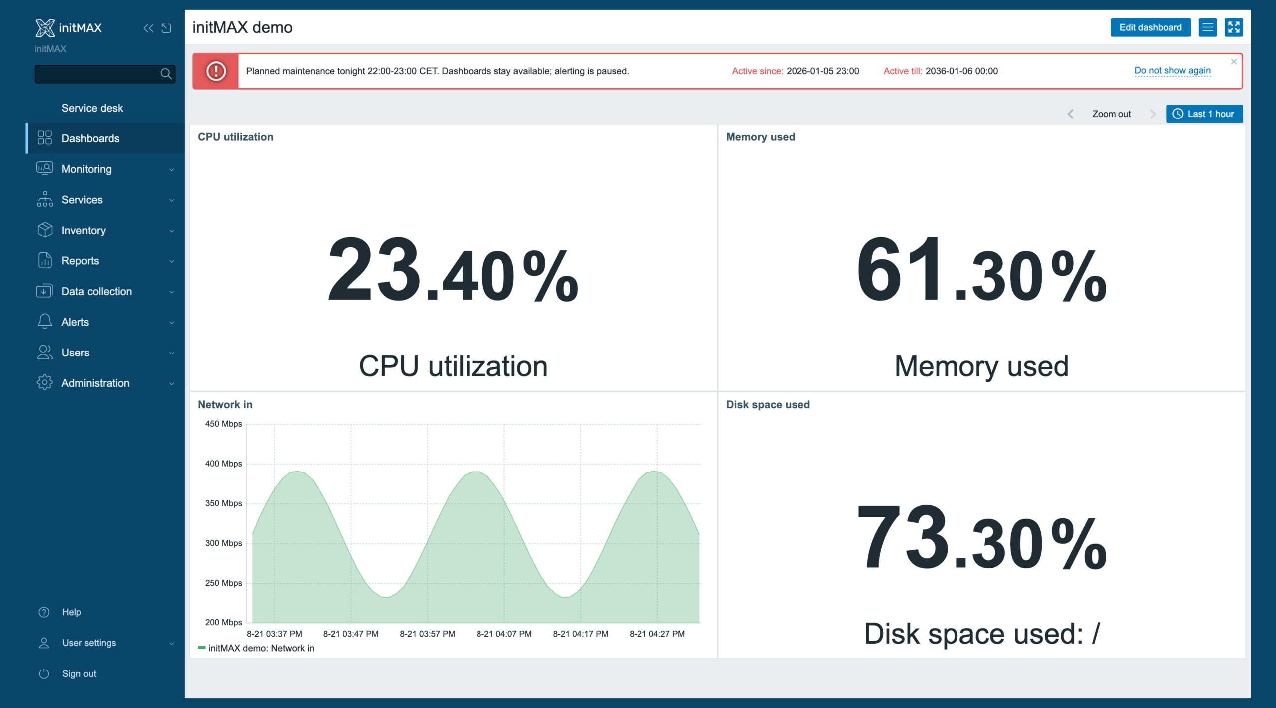Expand the Alerts menu chevron
This screenshot has height=708, width=1276.
point(172,323)
